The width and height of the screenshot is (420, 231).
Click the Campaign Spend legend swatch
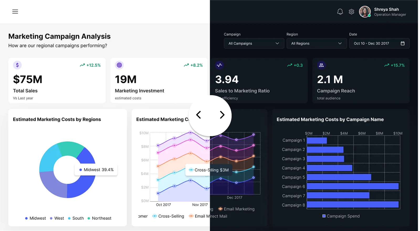click(x=324, y=216)
